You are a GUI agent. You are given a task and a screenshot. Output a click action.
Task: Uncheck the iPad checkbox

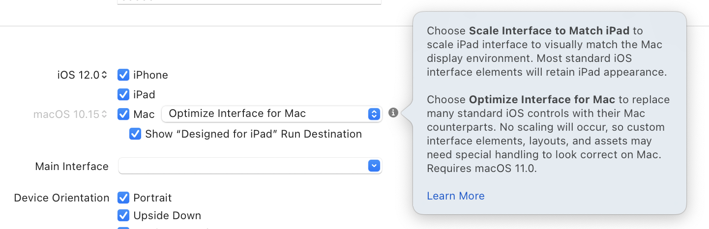123,94
